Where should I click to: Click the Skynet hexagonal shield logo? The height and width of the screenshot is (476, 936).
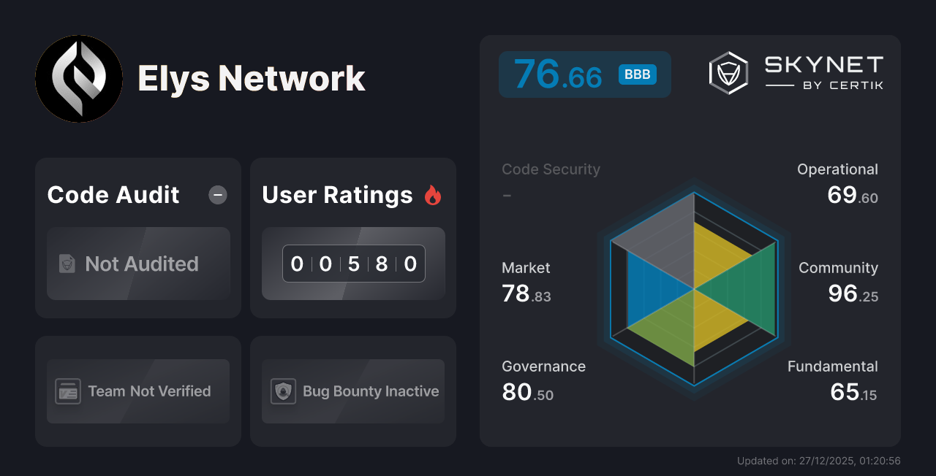tap(728, 72)
